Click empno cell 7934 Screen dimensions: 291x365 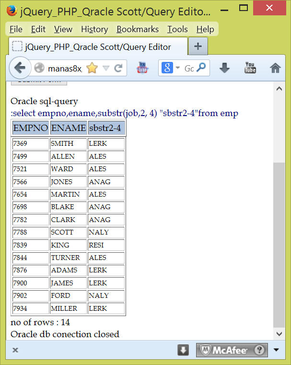tap(31, 308)
